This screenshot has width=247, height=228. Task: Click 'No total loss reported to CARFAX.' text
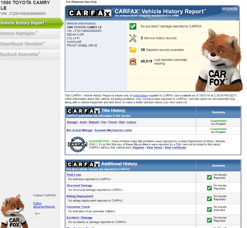90,179
